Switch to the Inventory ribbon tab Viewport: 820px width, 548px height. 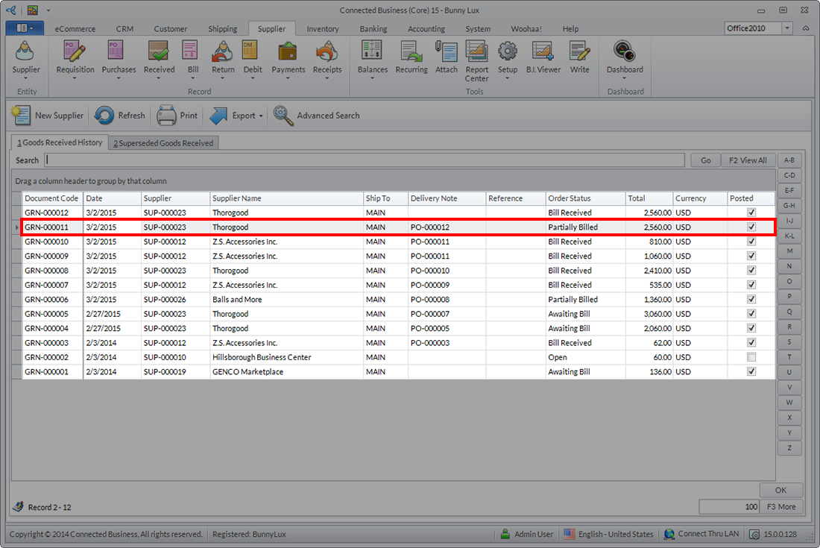click(322, 29)
